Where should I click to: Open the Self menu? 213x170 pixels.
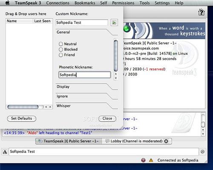[x=104, y=3]
